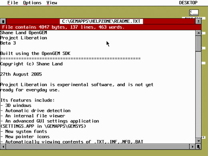
Task: Click the vertical scrollbar thumb
Action: tap(198, 44)
